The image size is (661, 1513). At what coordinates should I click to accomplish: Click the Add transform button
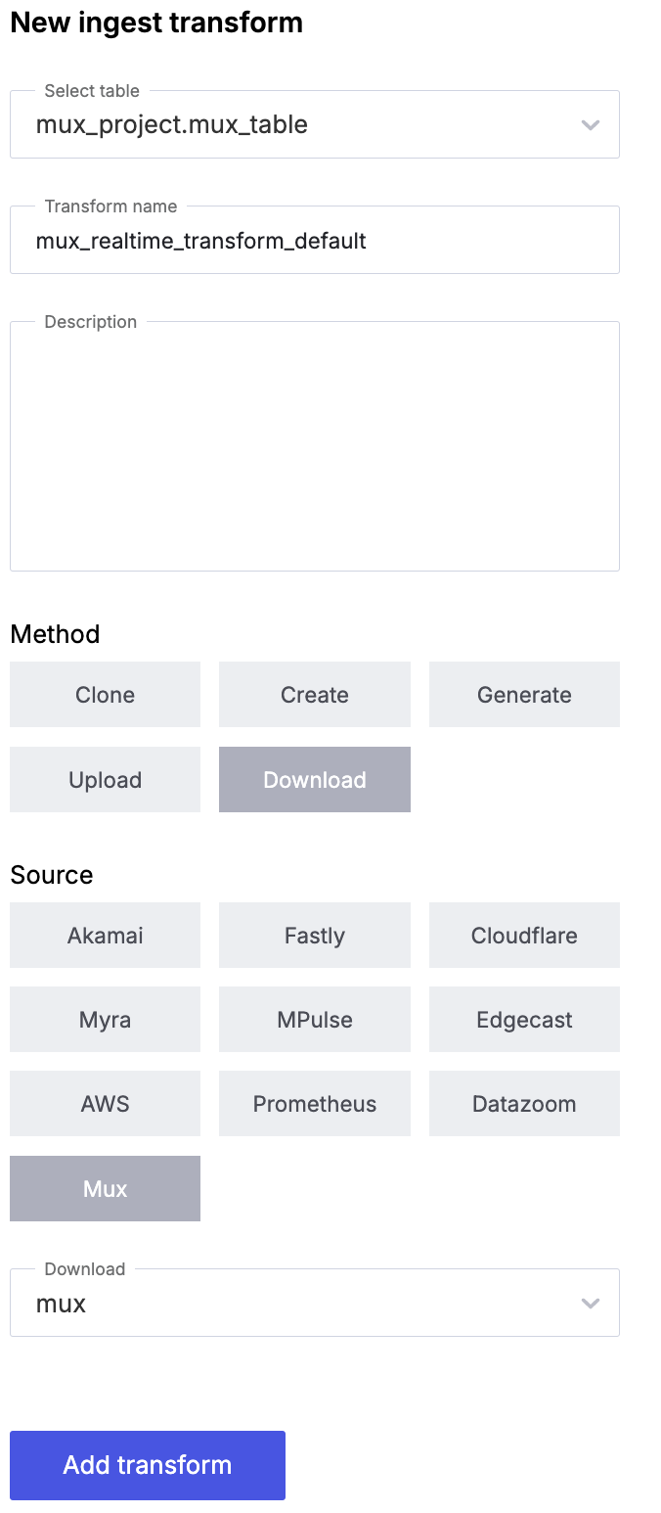coord(147,1465)
